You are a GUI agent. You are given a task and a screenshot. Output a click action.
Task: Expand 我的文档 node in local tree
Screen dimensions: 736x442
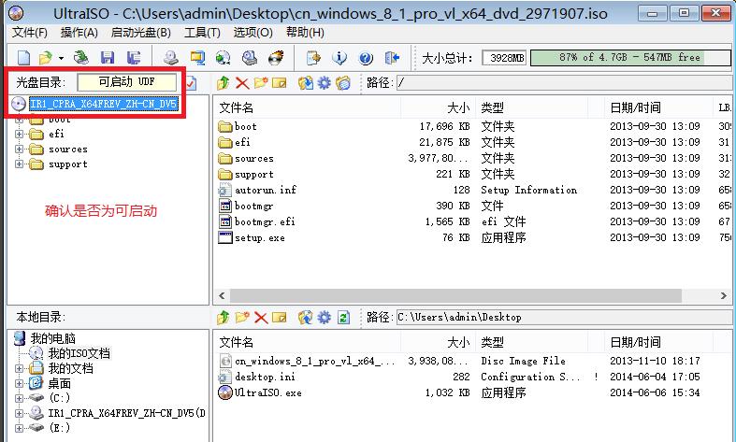pos(19,369)
